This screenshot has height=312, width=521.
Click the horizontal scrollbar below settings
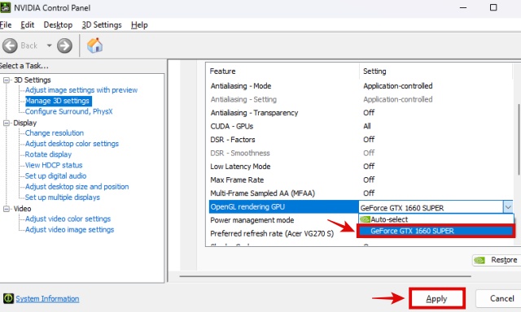[x=326, y=276]
